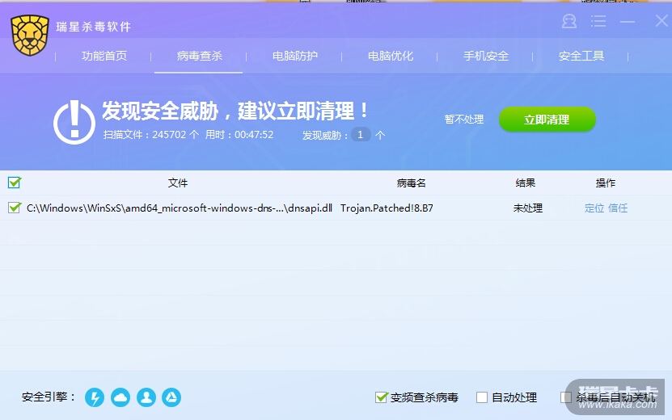Viewport: 672px width, 420px height.
Task: Enable 杀毒后自动关机 checkbox
Action: click(x=566, y=397)
